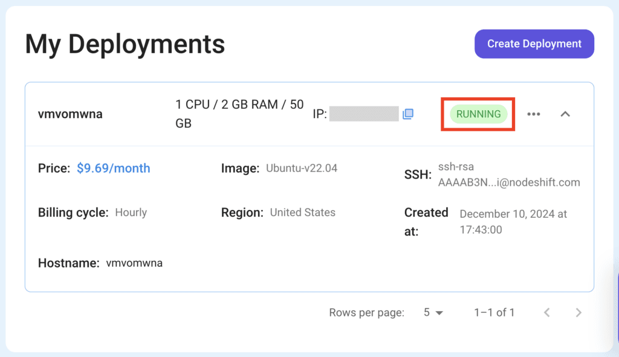Viewport: 619px width, 357px height.
Task: Click the Create Deployment button
Action: click(x=534, y=44)
